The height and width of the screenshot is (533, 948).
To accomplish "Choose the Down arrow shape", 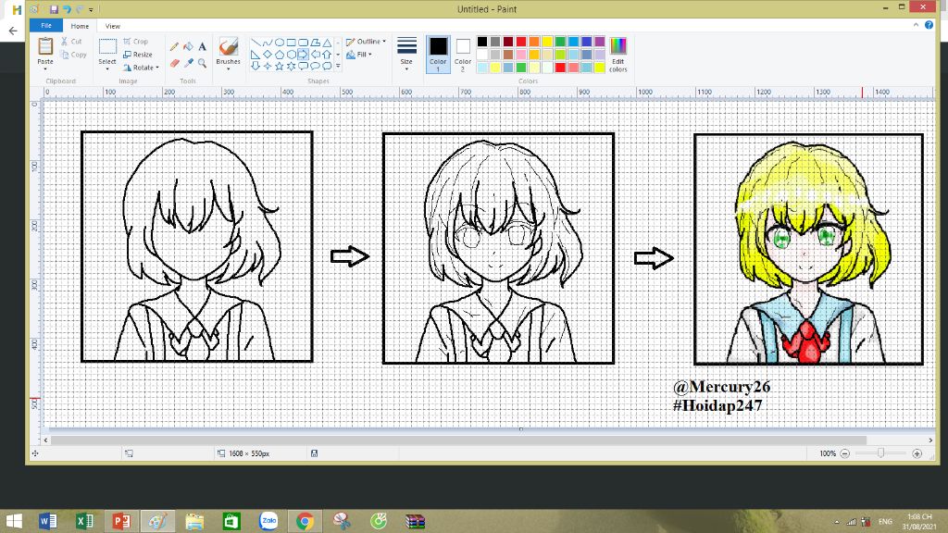I will 256,66.
